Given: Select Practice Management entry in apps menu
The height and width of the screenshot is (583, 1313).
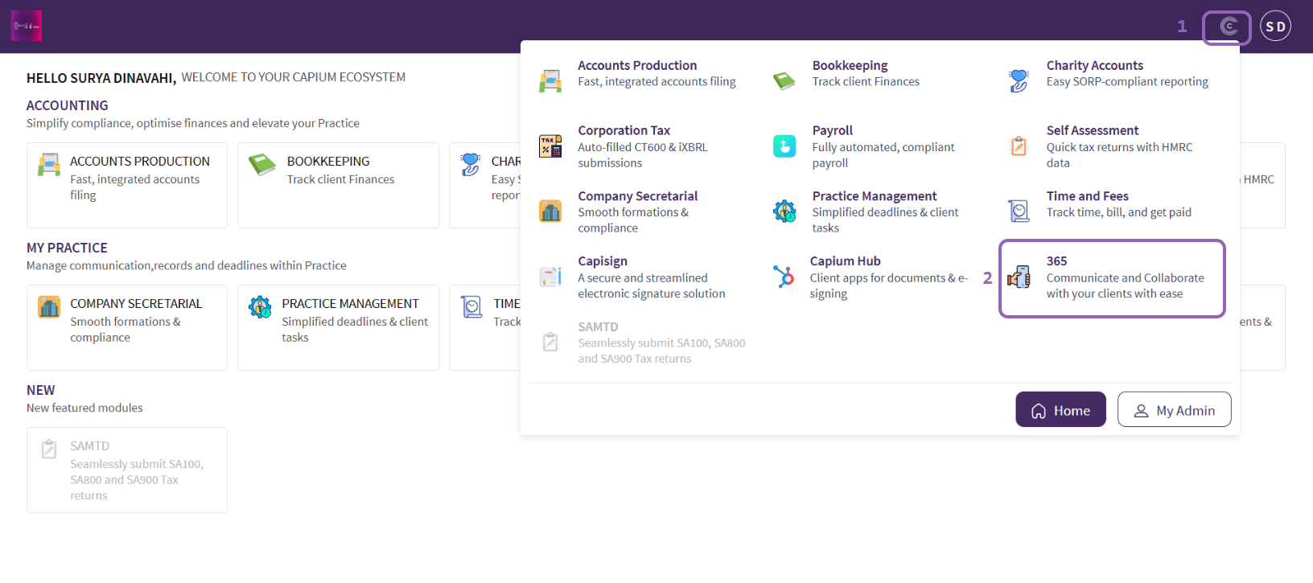Looking at the screenshot, I should (x=874, y=196).
